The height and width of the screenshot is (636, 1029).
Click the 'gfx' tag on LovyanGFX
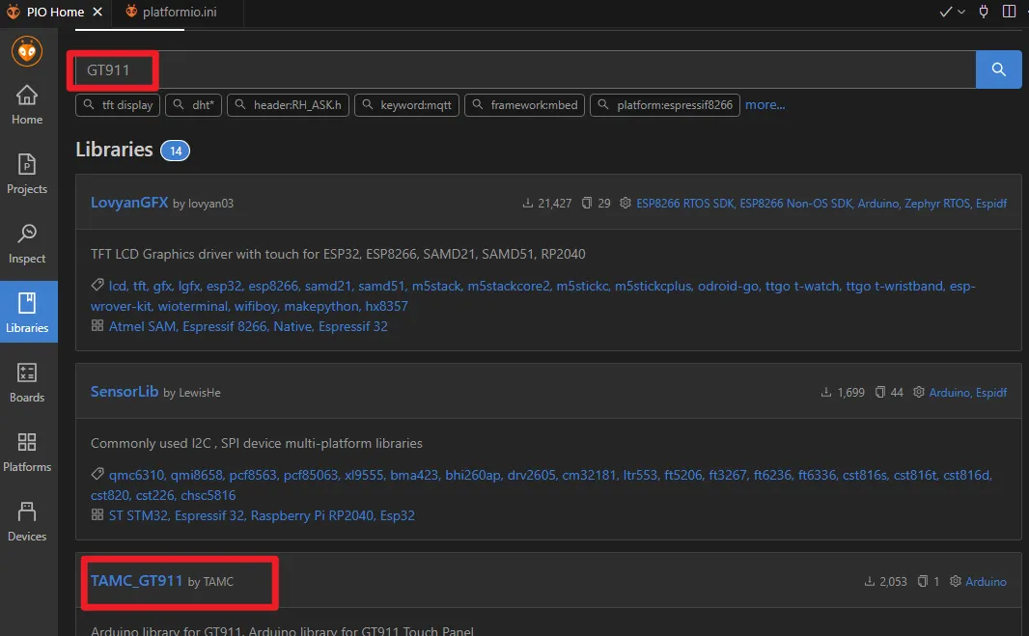click(x=163, y=287)
